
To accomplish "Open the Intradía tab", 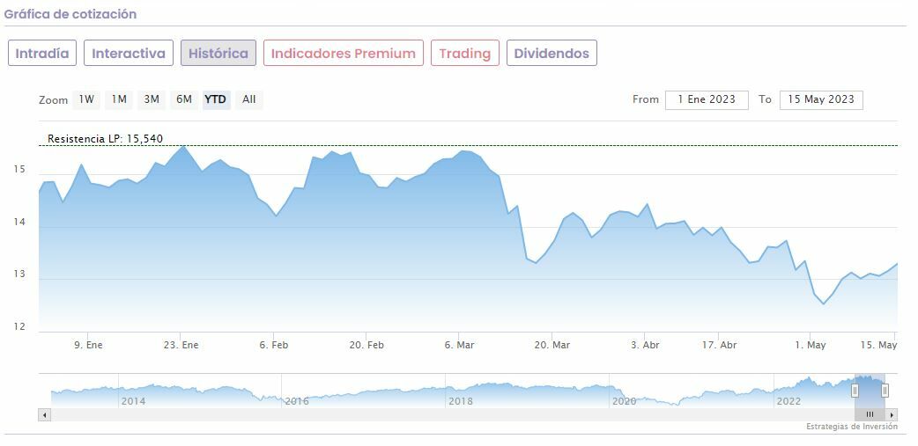I will (42, 53).
